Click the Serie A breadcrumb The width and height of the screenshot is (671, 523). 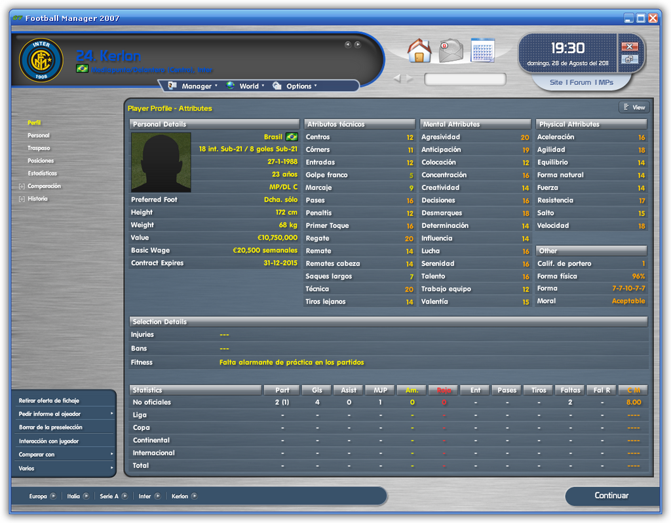[109, 496]
